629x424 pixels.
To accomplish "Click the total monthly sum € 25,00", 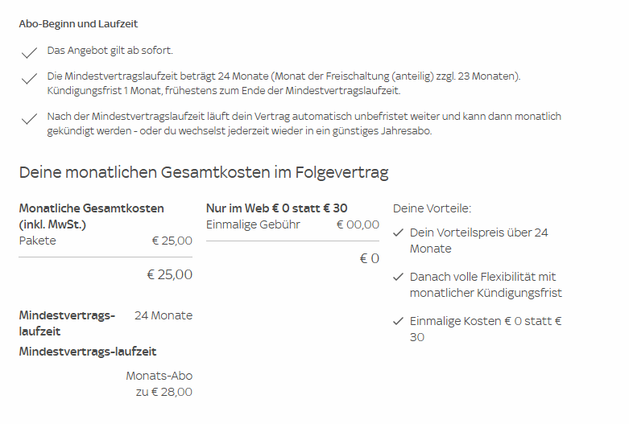I will pos(170,274).
